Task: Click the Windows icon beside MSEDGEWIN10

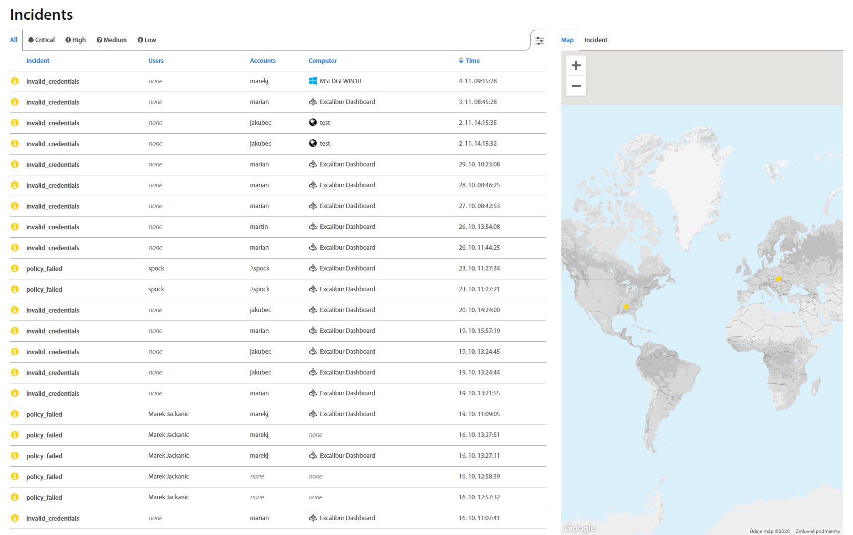Action: point(313,81)
